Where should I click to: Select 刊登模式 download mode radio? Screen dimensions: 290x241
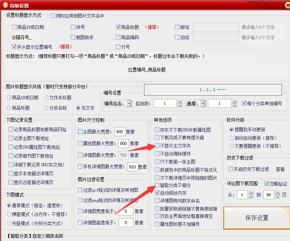(x=9, y=223)
